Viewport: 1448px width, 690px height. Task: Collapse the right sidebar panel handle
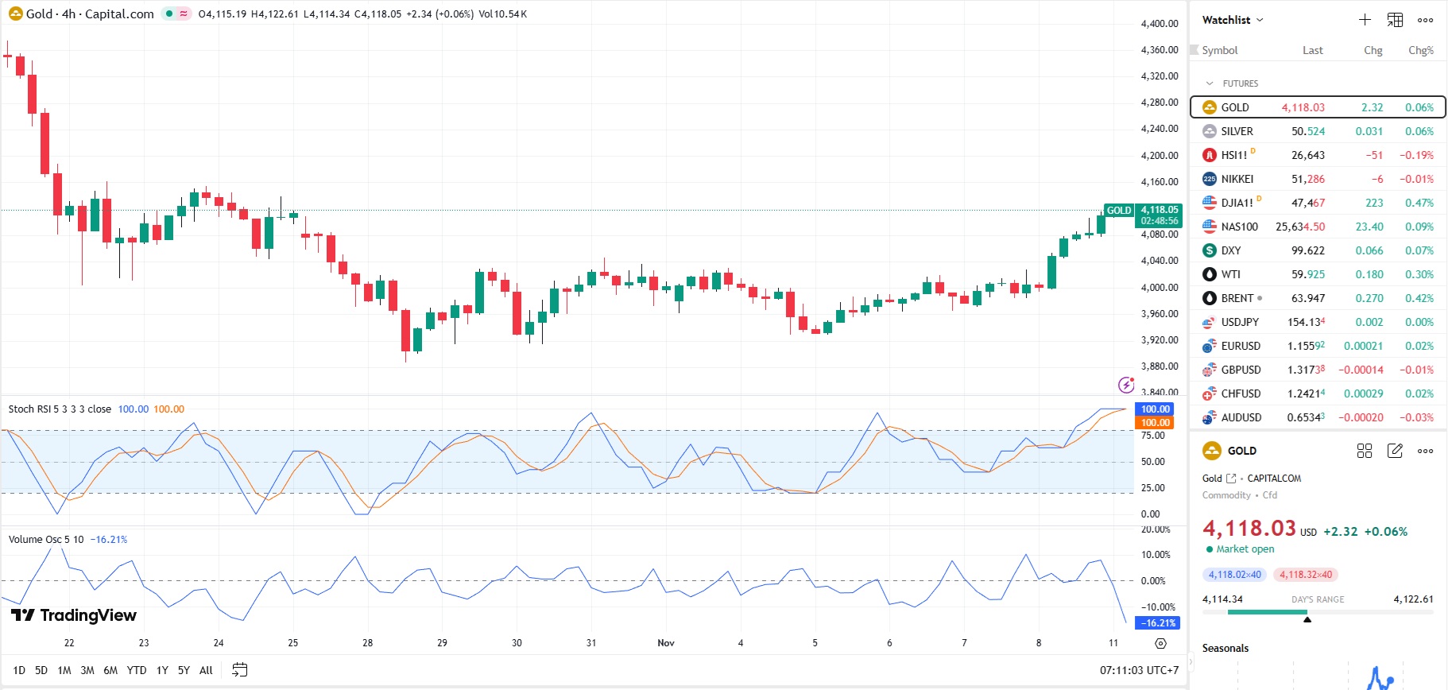coord(1191,661)
